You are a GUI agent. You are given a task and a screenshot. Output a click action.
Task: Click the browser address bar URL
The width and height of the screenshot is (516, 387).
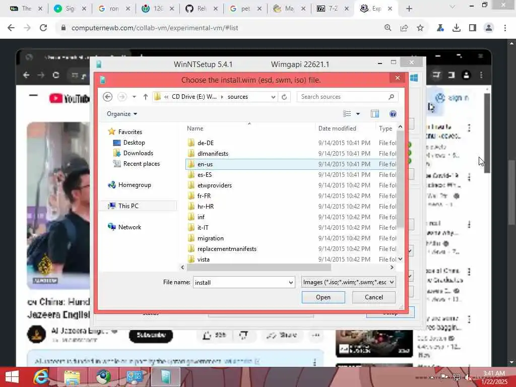(155, 28)
